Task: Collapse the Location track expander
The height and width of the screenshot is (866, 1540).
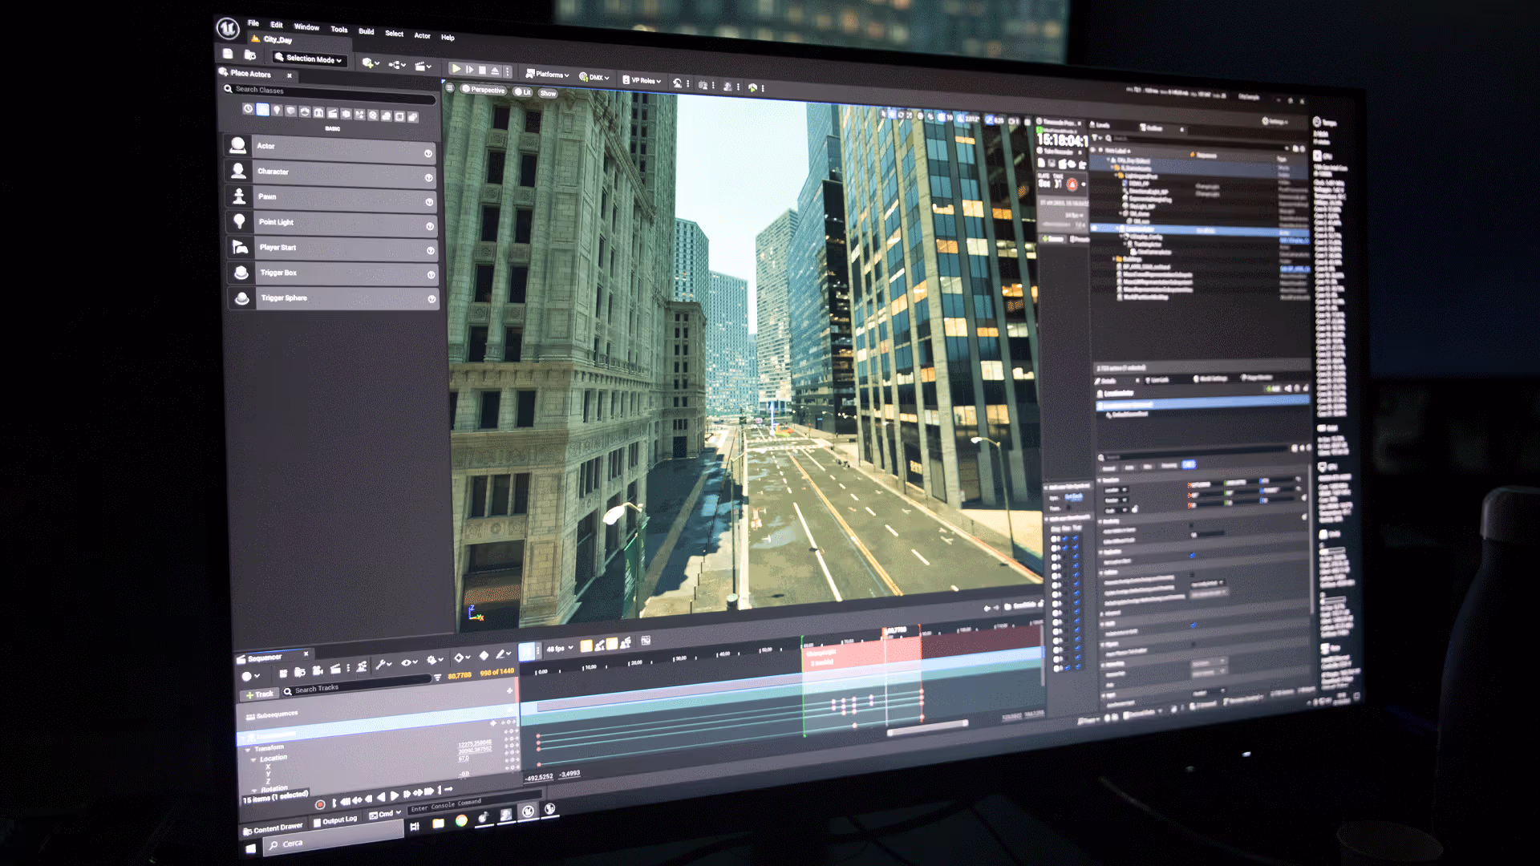Action: (x=253, y=759)
